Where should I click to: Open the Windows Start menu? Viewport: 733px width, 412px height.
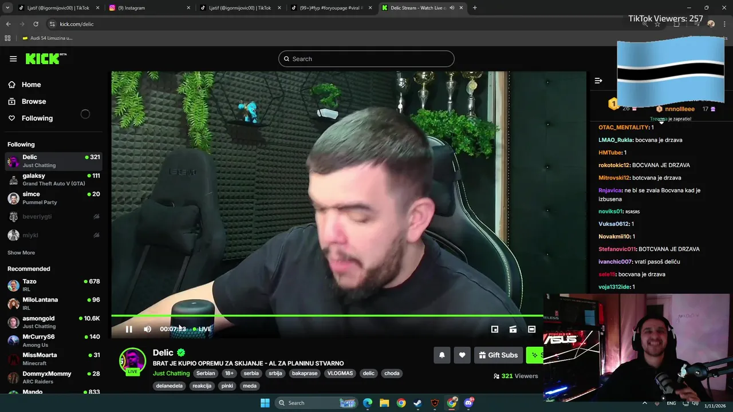[x=265, y=403]
